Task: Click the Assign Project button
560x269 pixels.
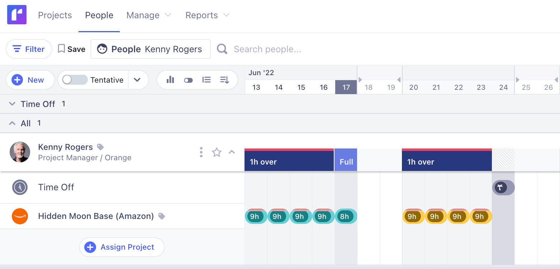Action: point(122,247)
